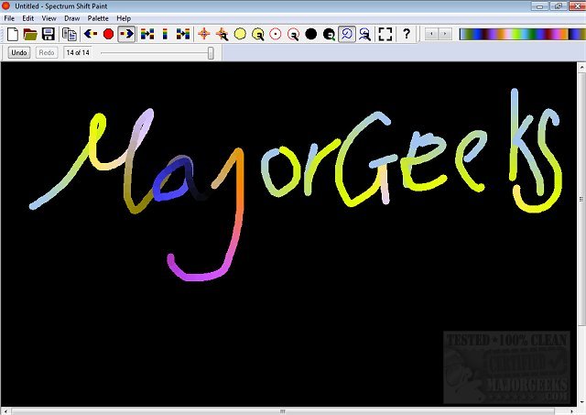Image resolution: width=586 pixels, height=415 pixels.
Task: Select the black circle with magnifier icon
Action: click(x=329, y=34)
